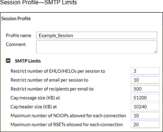Image resolution: width=163 pixels, height=132 pixels.
Task: Click the Profile name field showing Example_Session
Action: tap(97, 35)
